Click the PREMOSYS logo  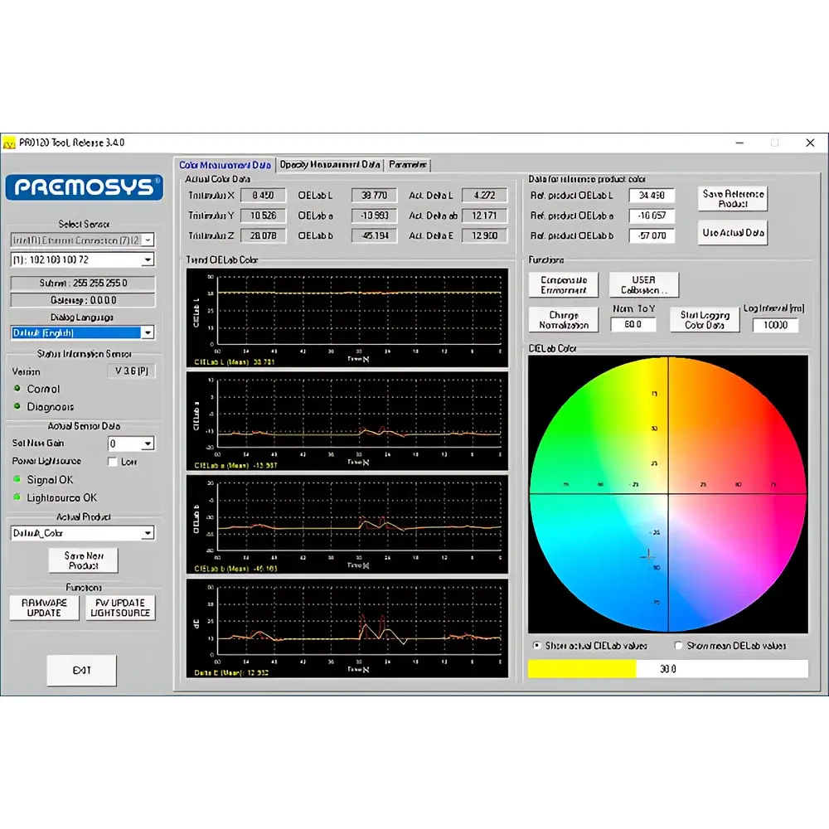[83, 187]
